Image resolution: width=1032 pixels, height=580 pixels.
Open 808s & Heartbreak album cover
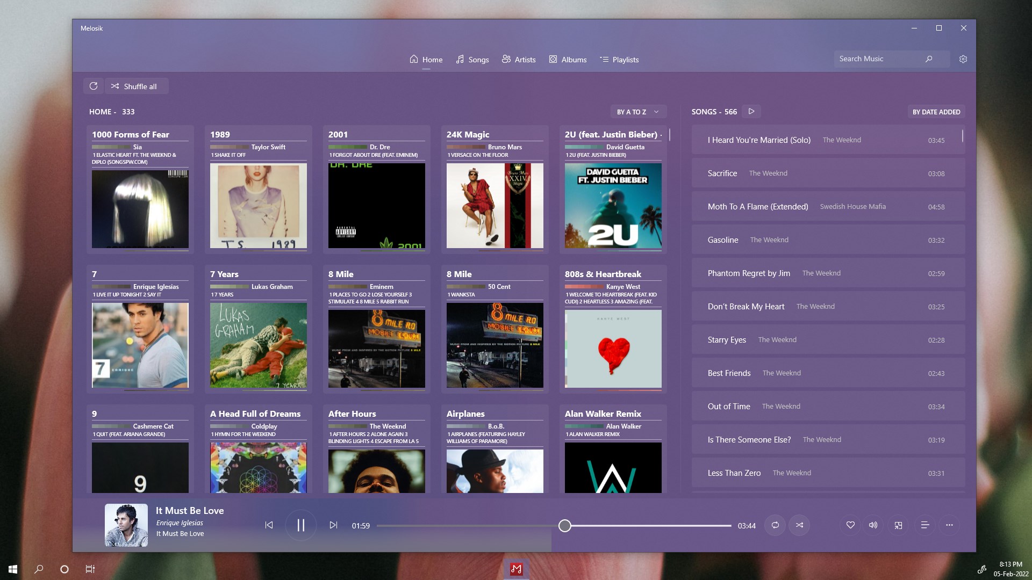coord(613,349)
